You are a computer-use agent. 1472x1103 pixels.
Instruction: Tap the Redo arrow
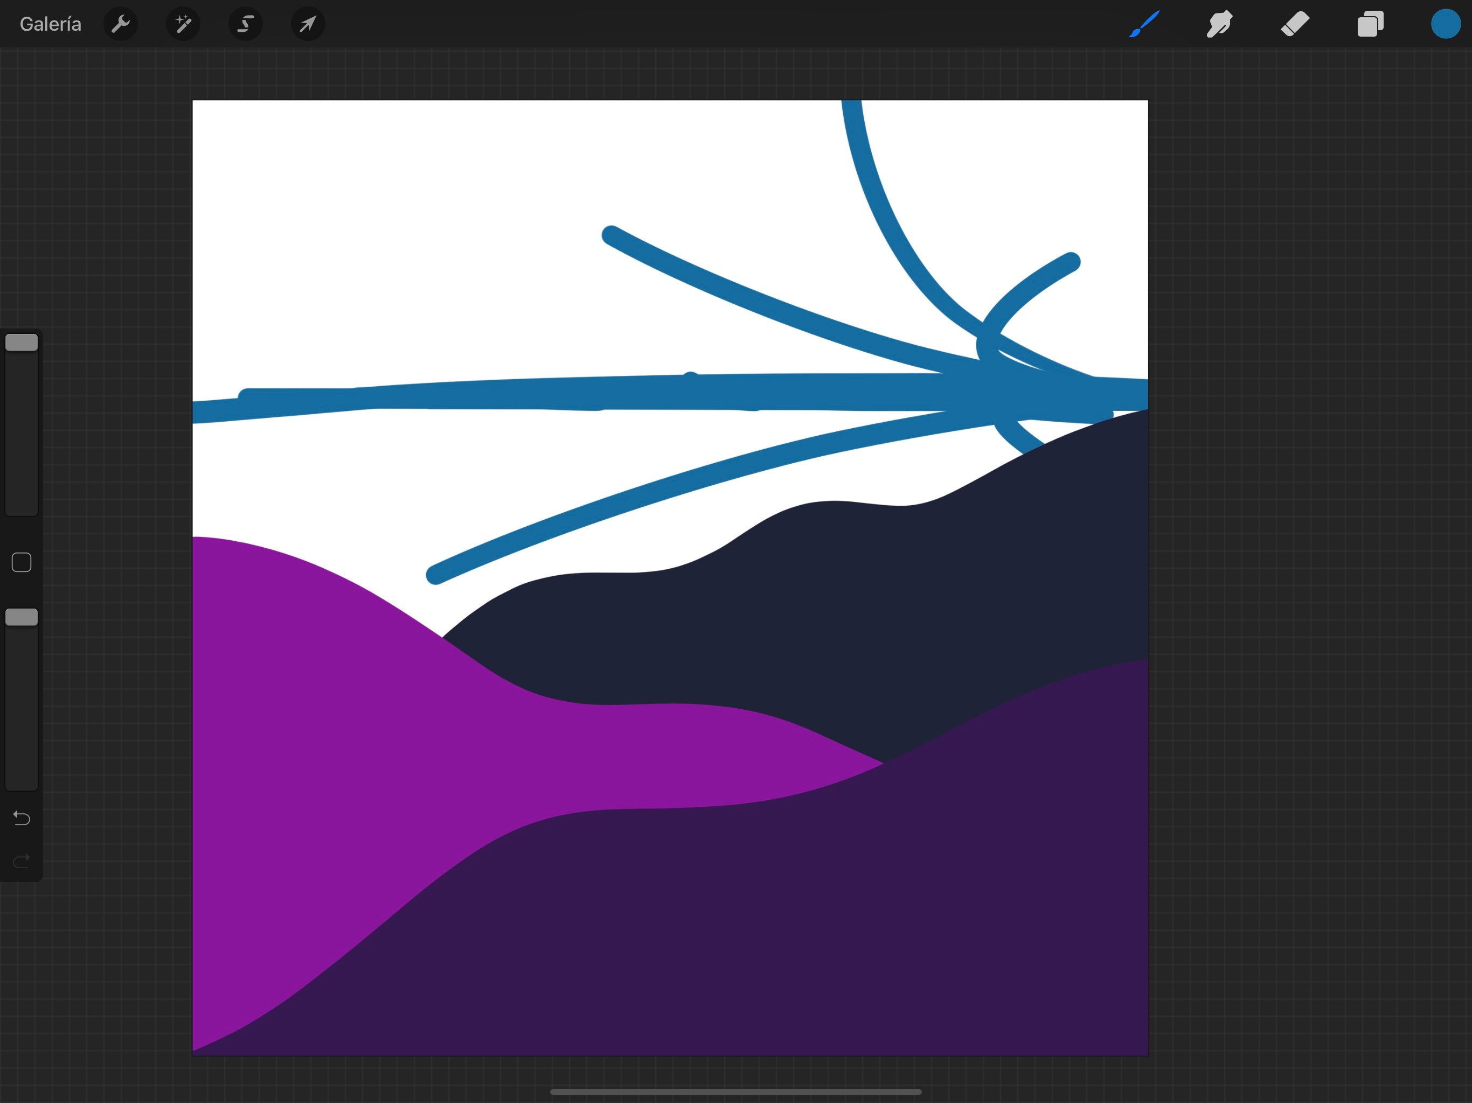coord(22,861)
